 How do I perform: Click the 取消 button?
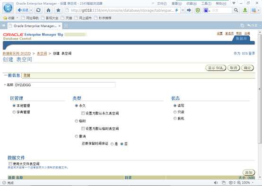(234, 68)
